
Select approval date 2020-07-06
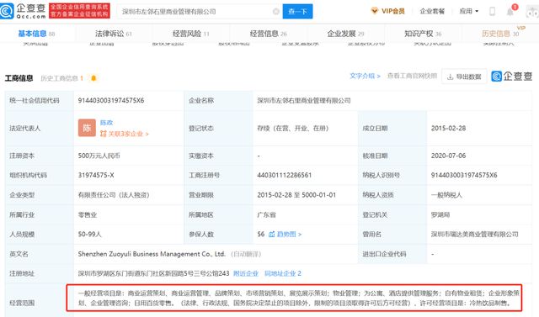pos(448,156)
